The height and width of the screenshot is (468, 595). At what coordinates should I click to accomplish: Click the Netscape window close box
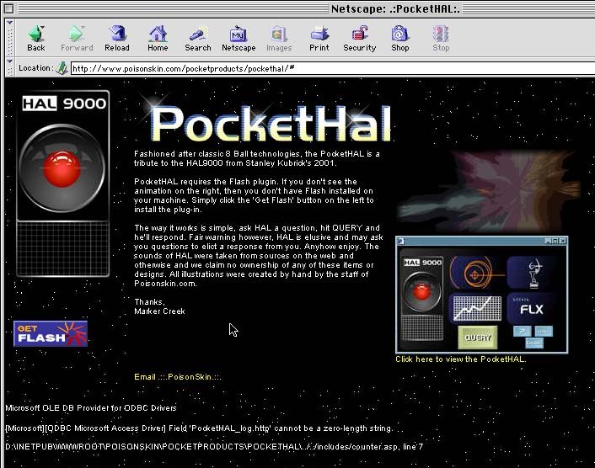[x=9, y=8]
